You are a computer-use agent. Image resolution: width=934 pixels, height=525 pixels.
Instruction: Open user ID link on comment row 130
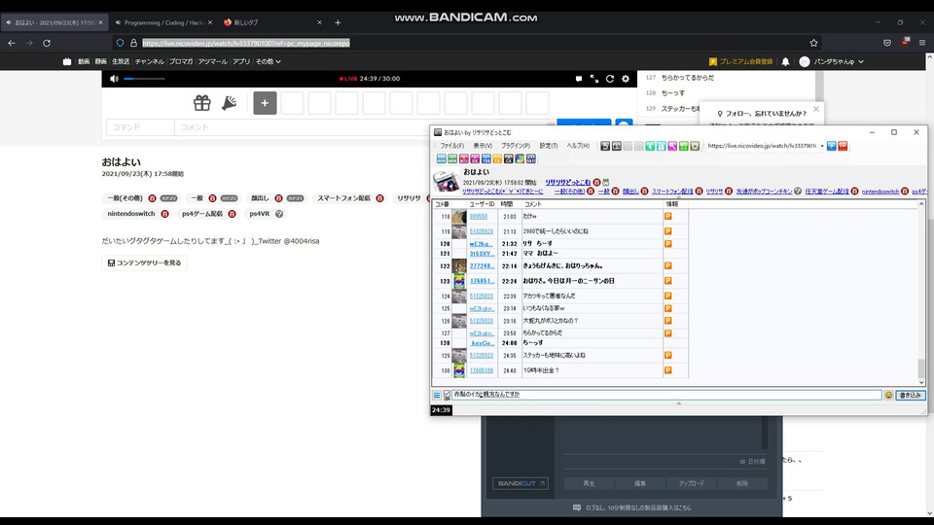pyautogui.click(x=482, y=370)
